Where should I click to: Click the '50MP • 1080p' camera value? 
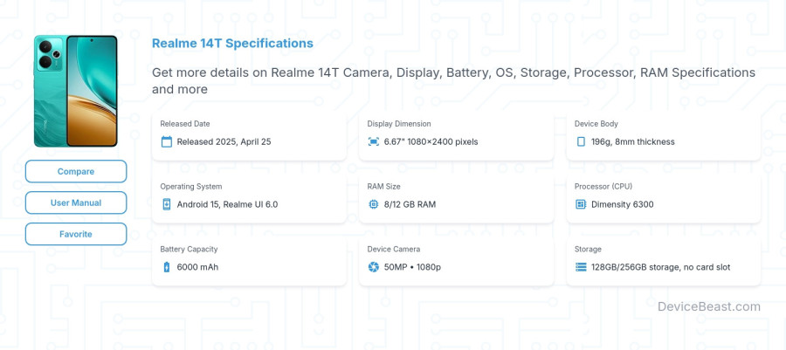click(412, 267)
